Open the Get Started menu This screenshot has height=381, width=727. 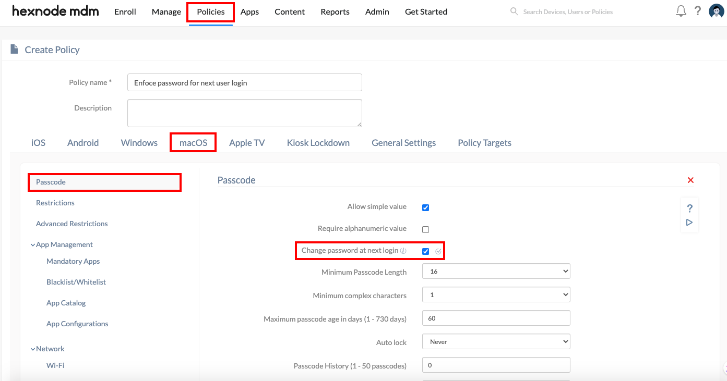[426, 11]
